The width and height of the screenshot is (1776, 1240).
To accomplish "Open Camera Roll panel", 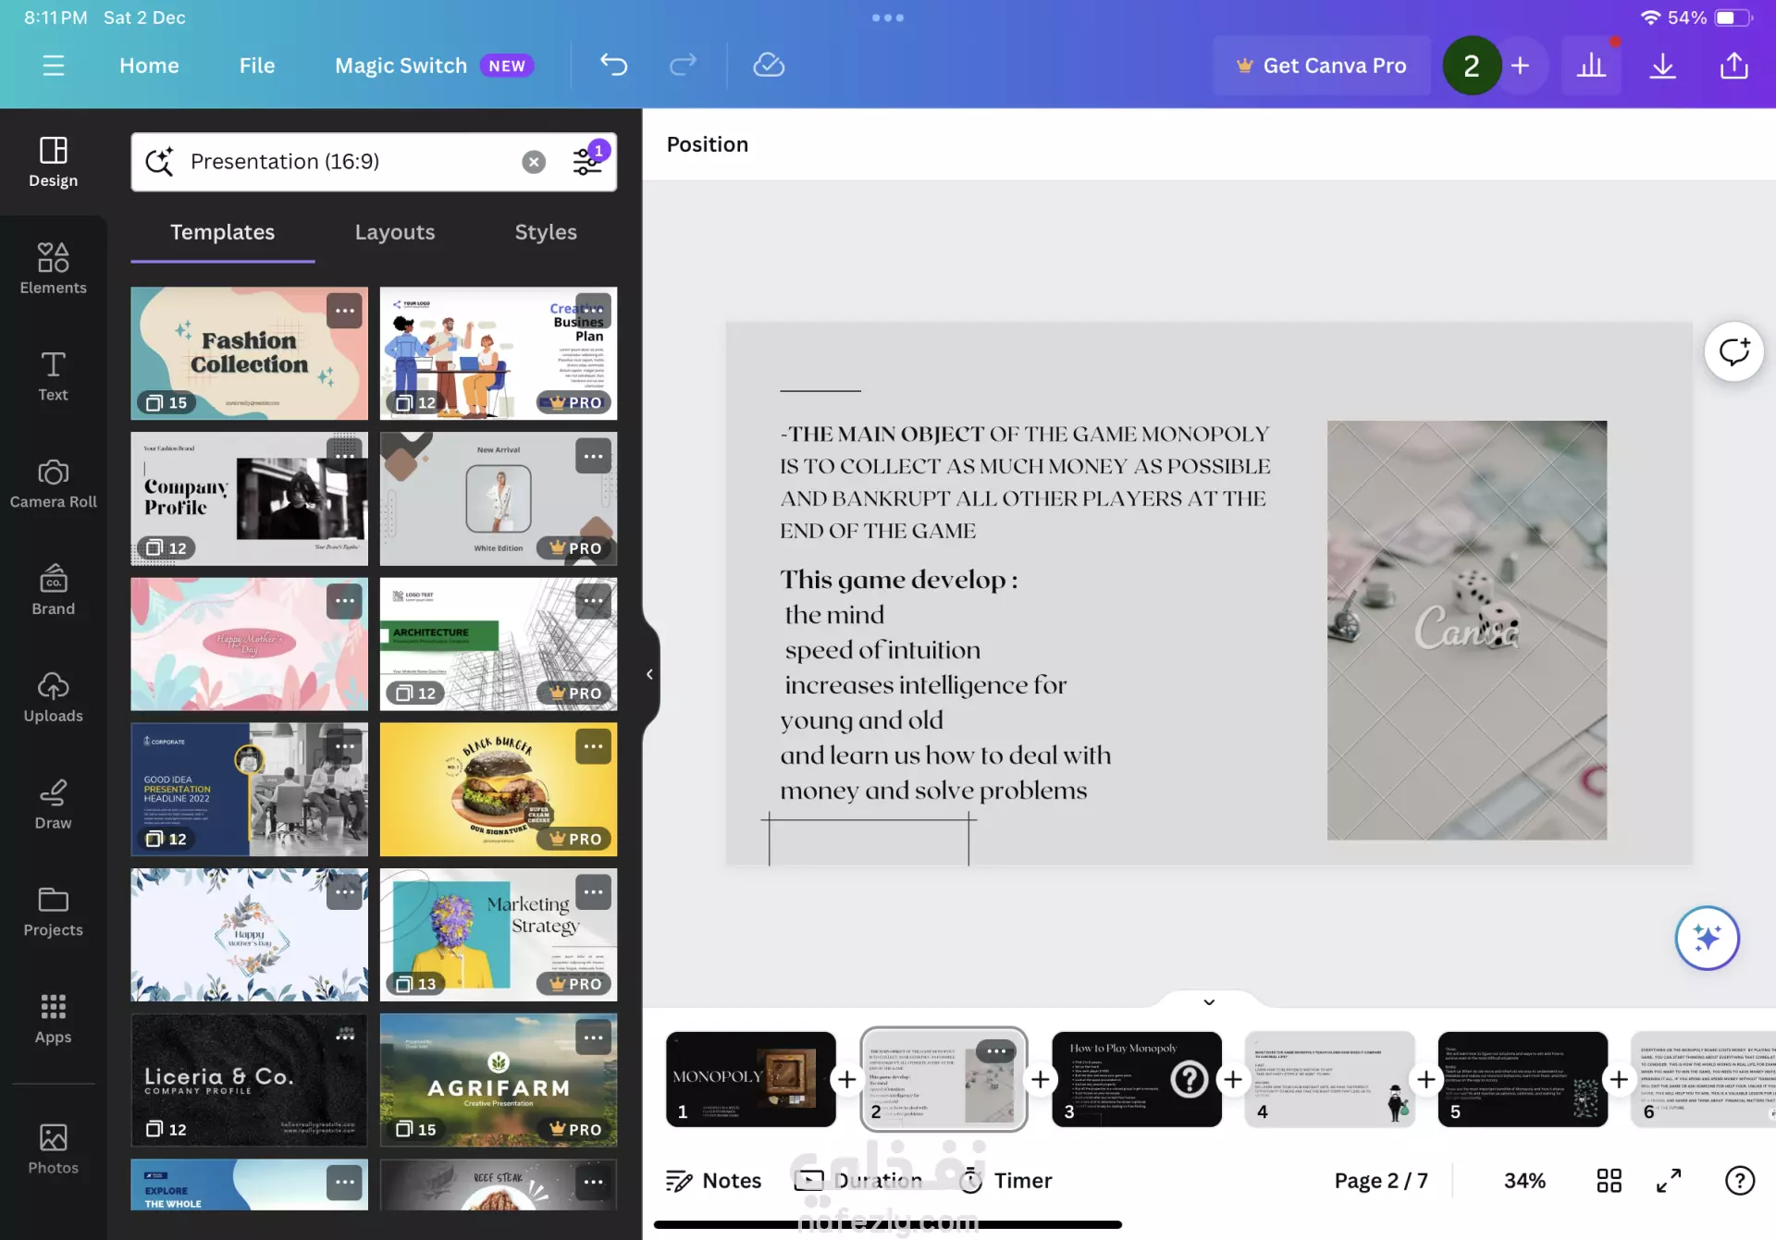I will click(53, 483).
